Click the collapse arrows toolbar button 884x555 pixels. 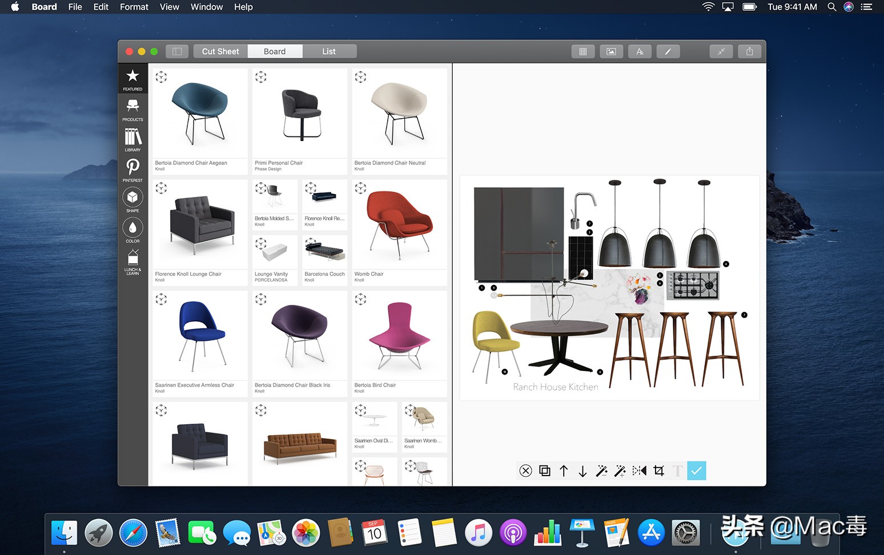721,51
